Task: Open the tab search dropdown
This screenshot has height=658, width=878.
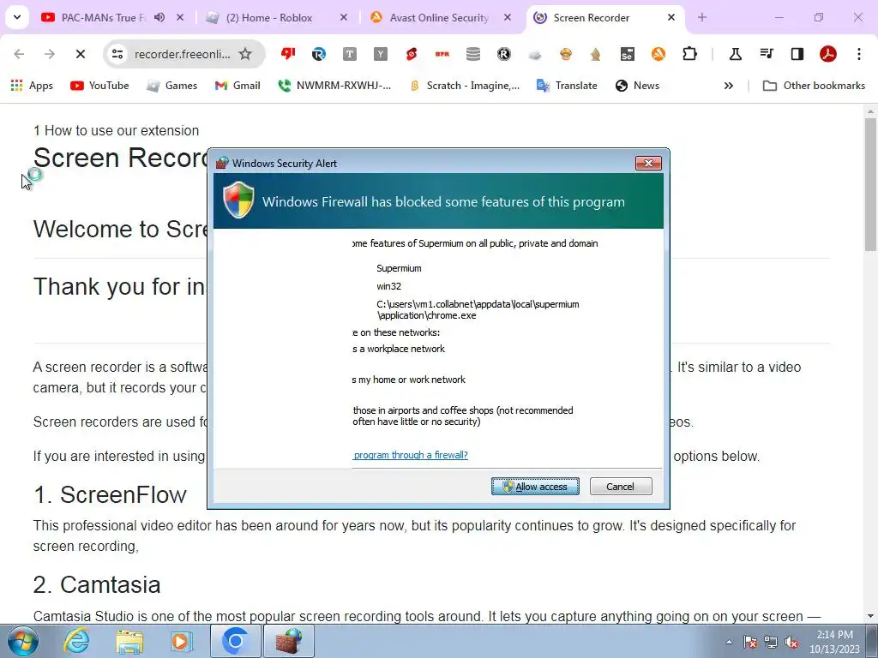Action: (x=17, y=17)
